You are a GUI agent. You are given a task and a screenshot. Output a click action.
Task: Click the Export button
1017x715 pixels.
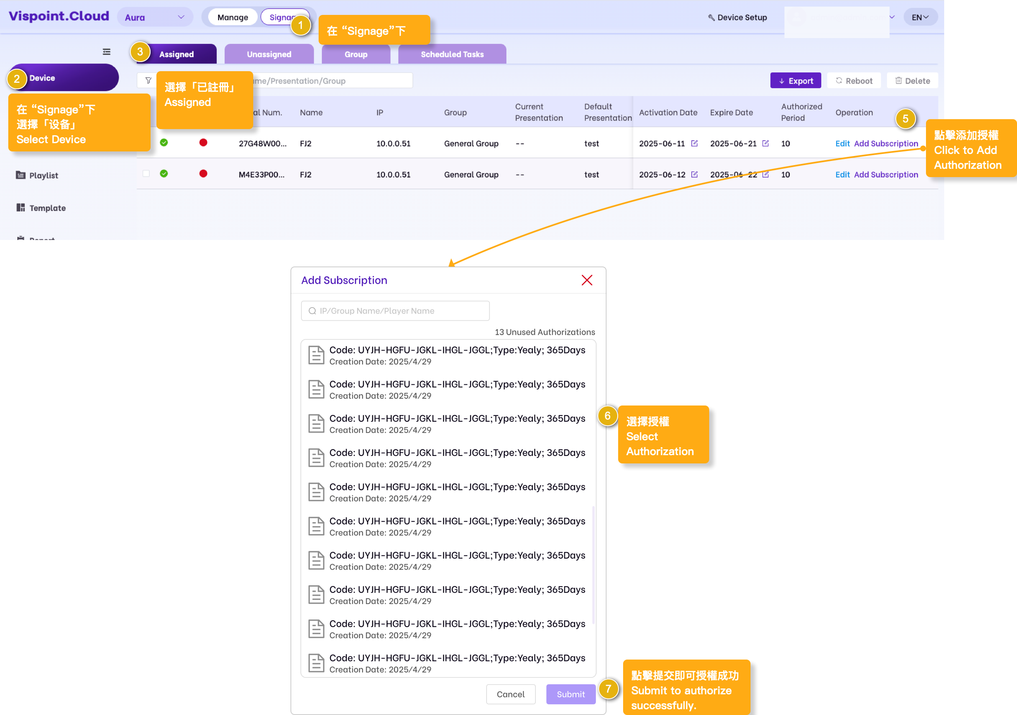pyautogui.click(x=795, y=81)
